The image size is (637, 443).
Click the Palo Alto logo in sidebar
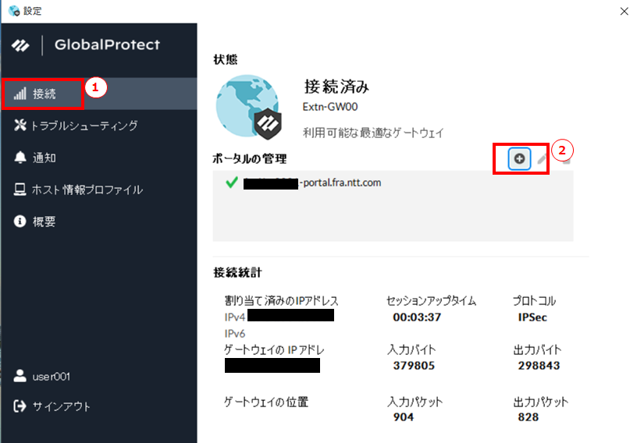click(20, 45)
